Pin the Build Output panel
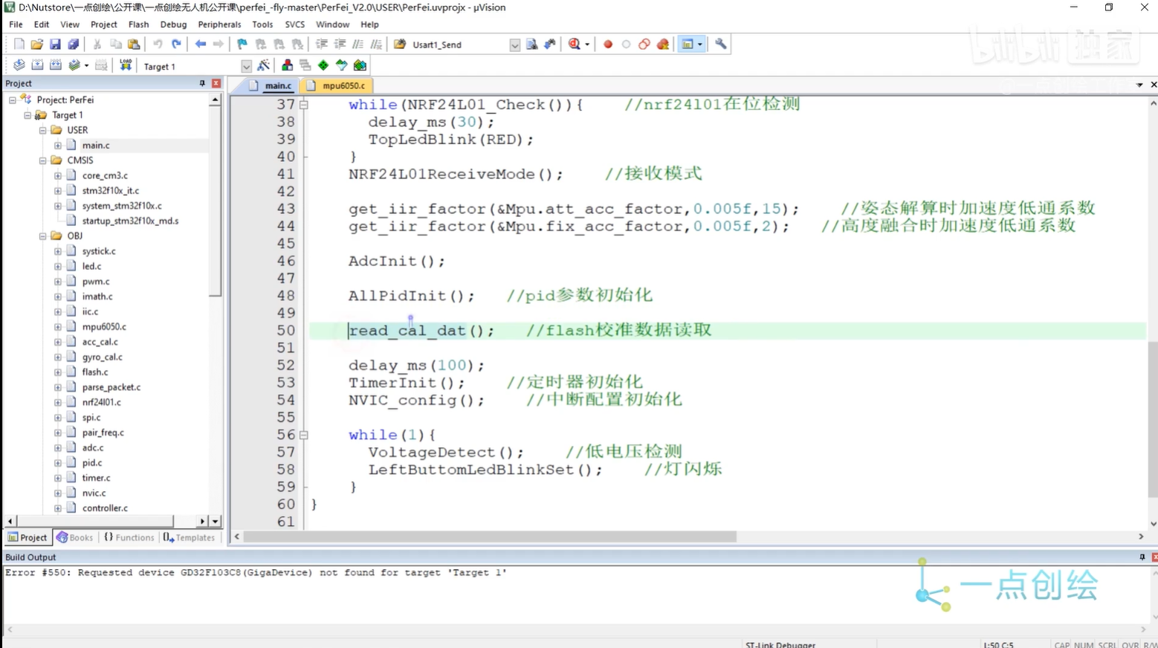The width and height of the screenshot is (1158, 648). (1142, 557)
